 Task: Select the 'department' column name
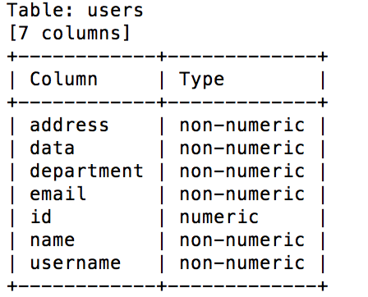(x=86, y=171)
